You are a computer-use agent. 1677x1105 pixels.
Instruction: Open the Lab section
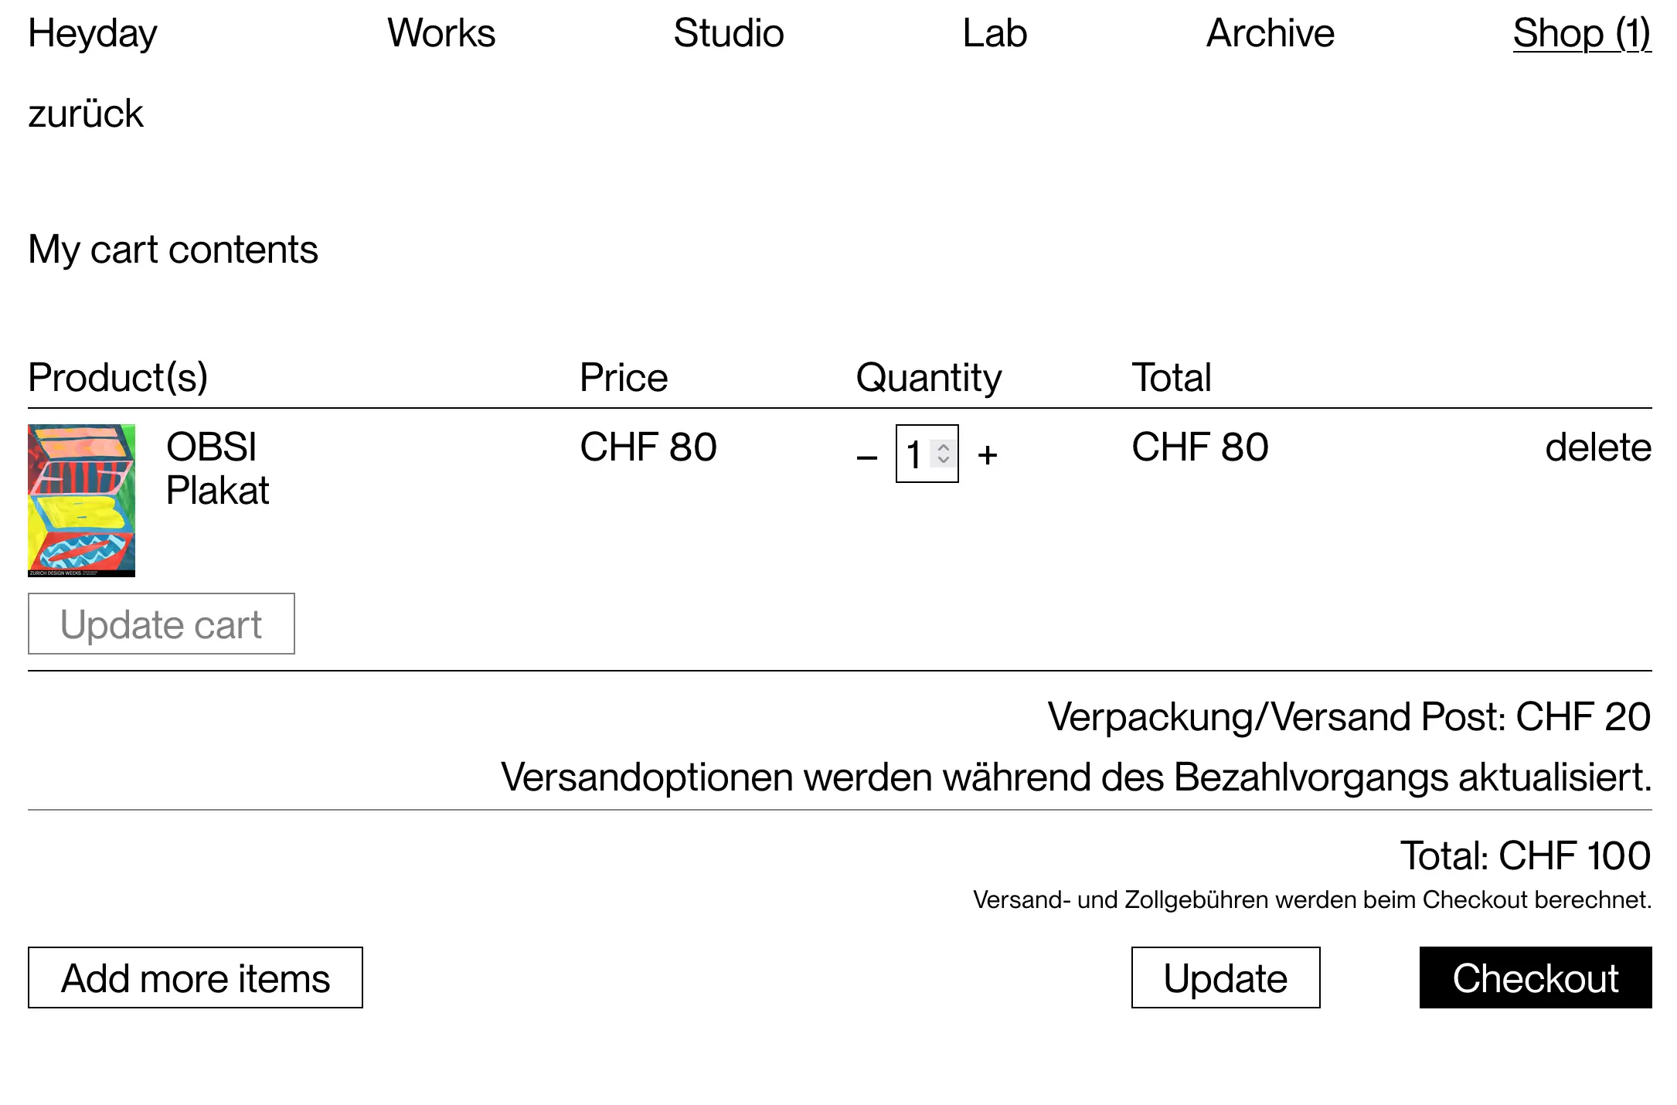995,33
